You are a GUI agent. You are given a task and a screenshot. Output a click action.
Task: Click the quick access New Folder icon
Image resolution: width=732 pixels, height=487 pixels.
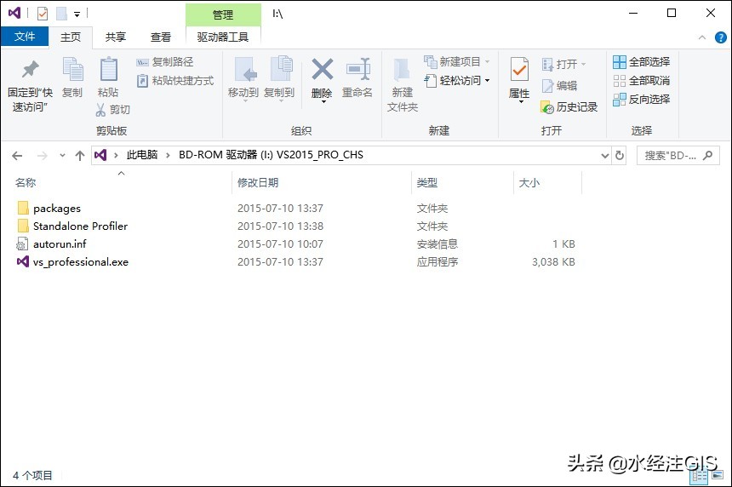61,14
